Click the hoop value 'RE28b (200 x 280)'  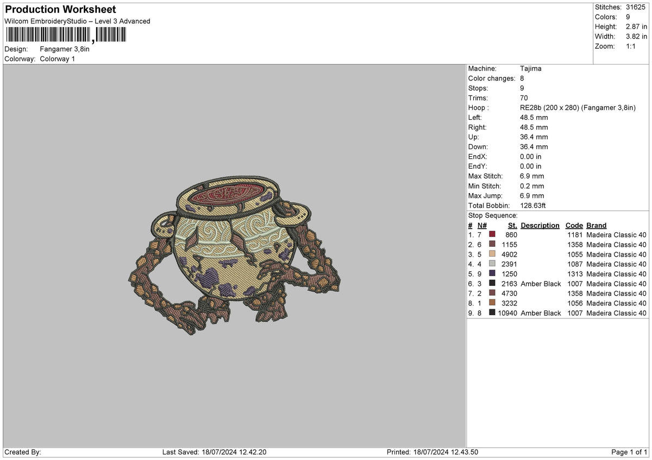(x=549, y=107)
